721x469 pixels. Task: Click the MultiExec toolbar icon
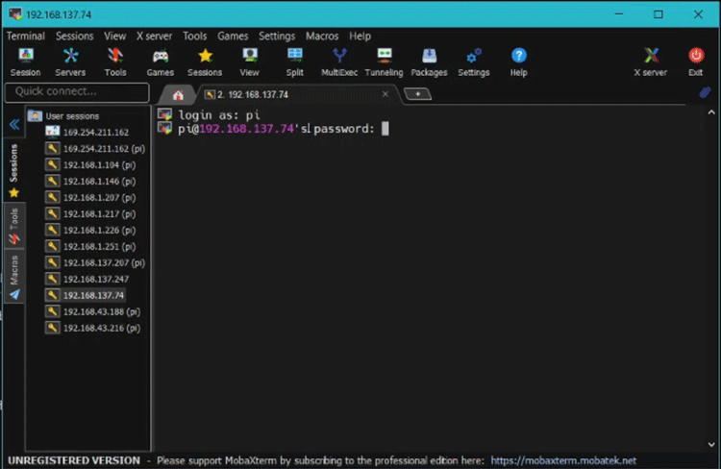(339, 62)
